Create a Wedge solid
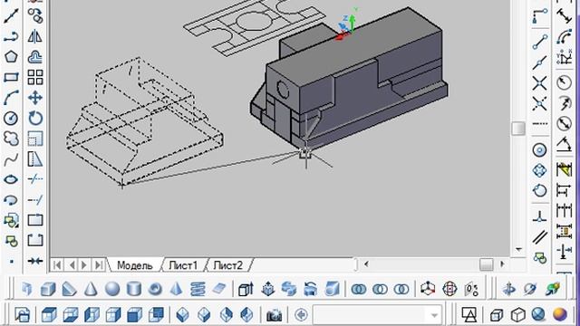Image resolution: width=580 pixels, height=326 pixels. point(69,289)
